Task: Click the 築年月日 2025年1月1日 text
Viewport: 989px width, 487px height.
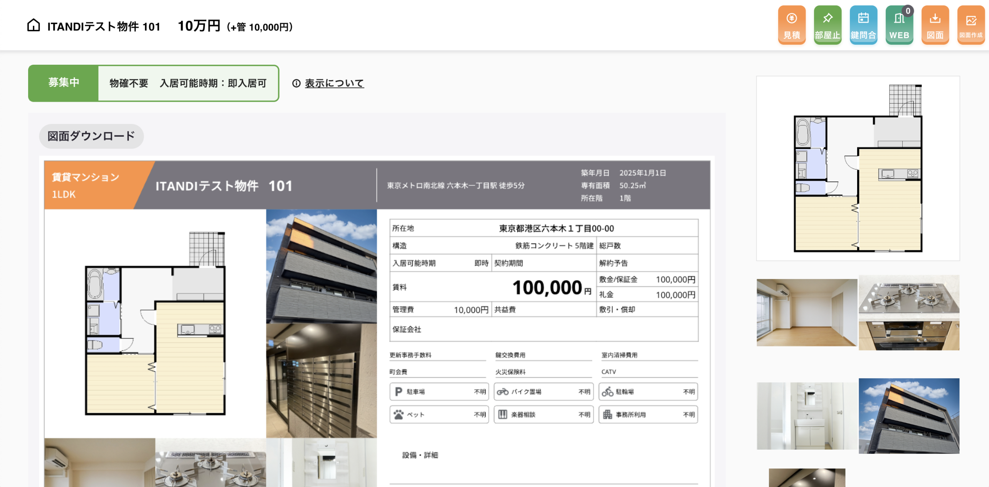Action: [x=623, y=173]
